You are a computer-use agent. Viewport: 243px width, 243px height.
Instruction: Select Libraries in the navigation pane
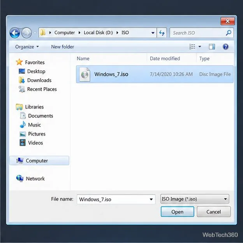(34, 107)
